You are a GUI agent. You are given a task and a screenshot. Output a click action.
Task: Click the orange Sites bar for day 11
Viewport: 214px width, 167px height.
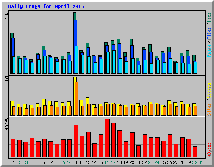click(76, 99)
